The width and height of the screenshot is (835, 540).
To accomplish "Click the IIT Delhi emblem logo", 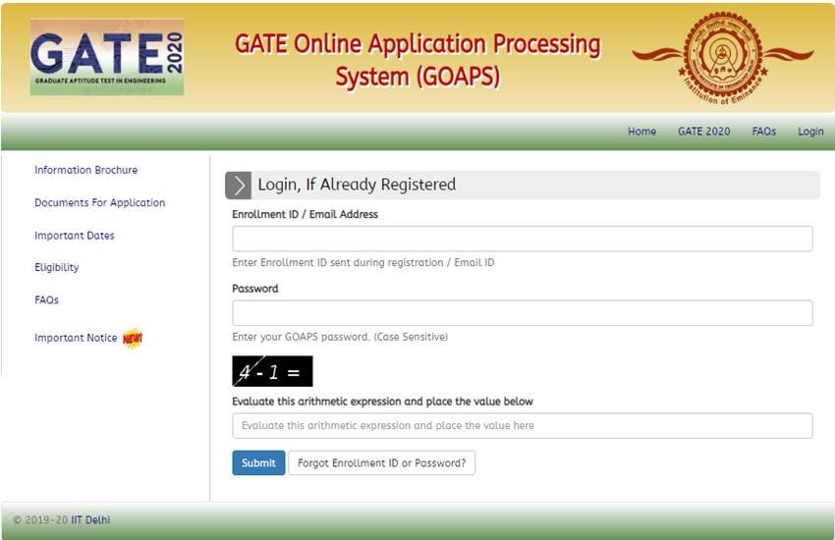I will point(722,55).
